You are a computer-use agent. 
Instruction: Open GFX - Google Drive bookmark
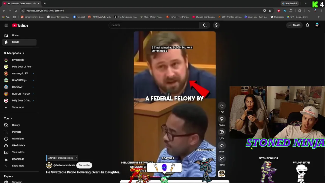[x=297, y=17]
